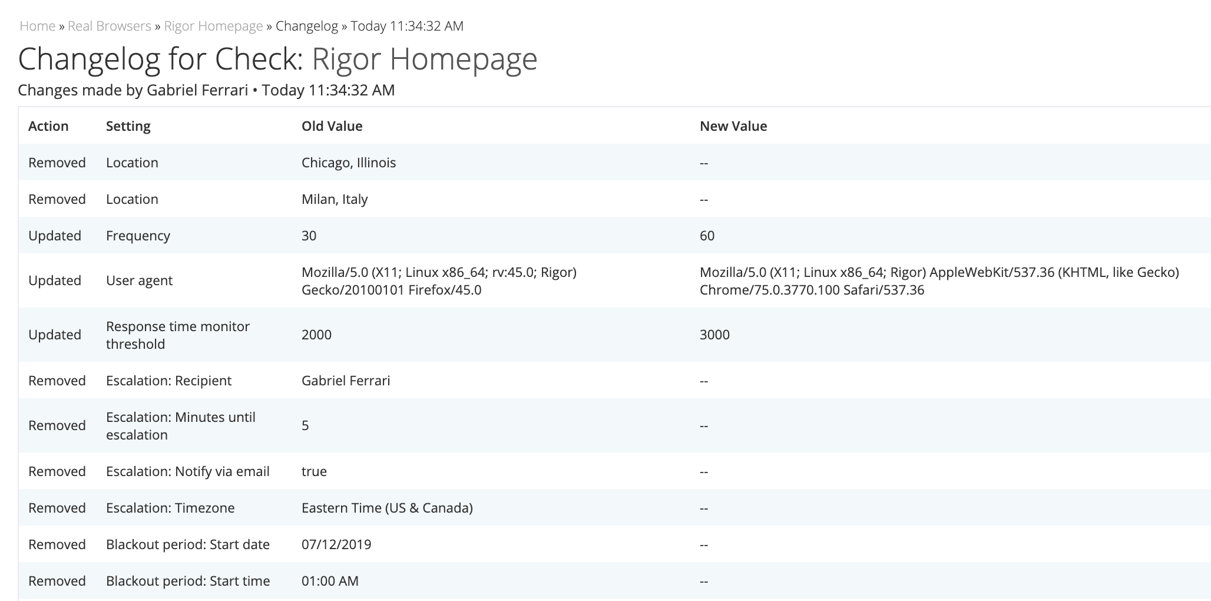This screenshot has width=1211, height=601.
Task: Click the Eastern Time (US & Canada) cell
Action: (x=387, y=508)
